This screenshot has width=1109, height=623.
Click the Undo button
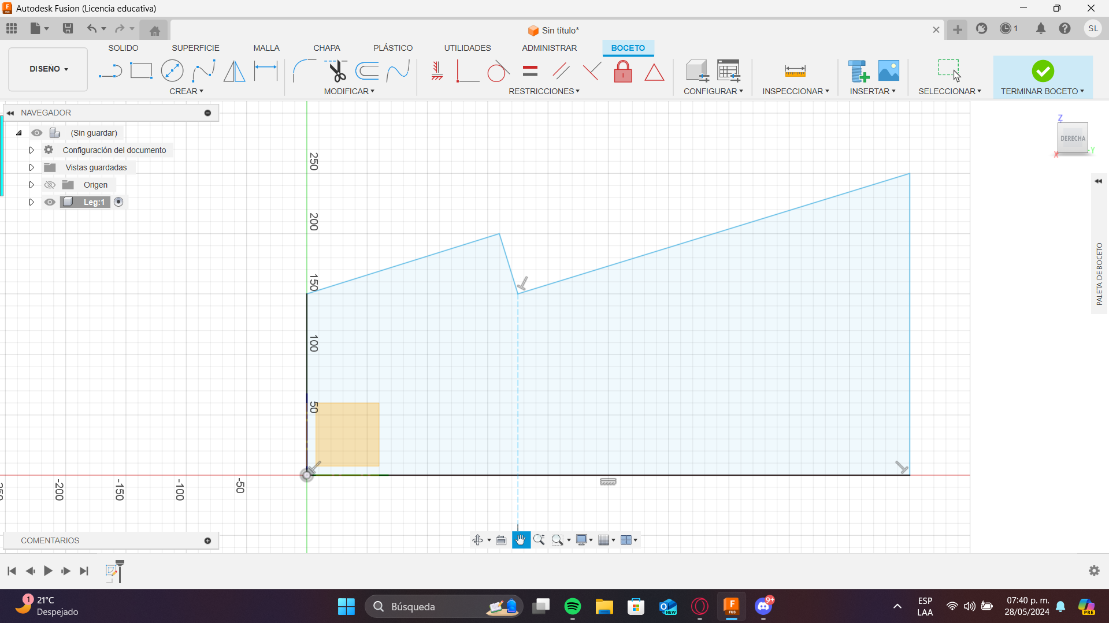[91, 28]
